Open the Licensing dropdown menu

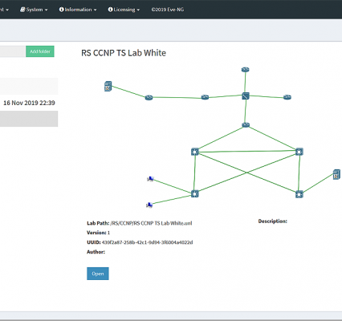124,10
